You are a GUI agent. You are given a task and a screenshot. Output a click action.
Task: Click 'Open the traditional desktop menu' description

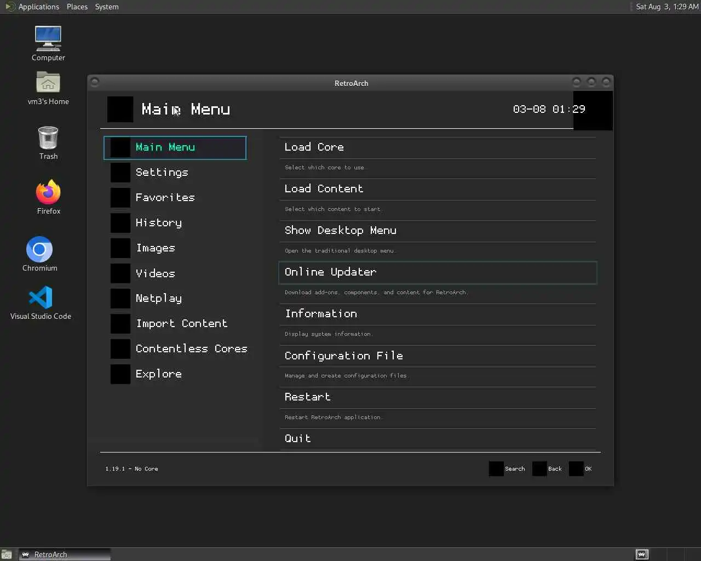tap(340, 251)
